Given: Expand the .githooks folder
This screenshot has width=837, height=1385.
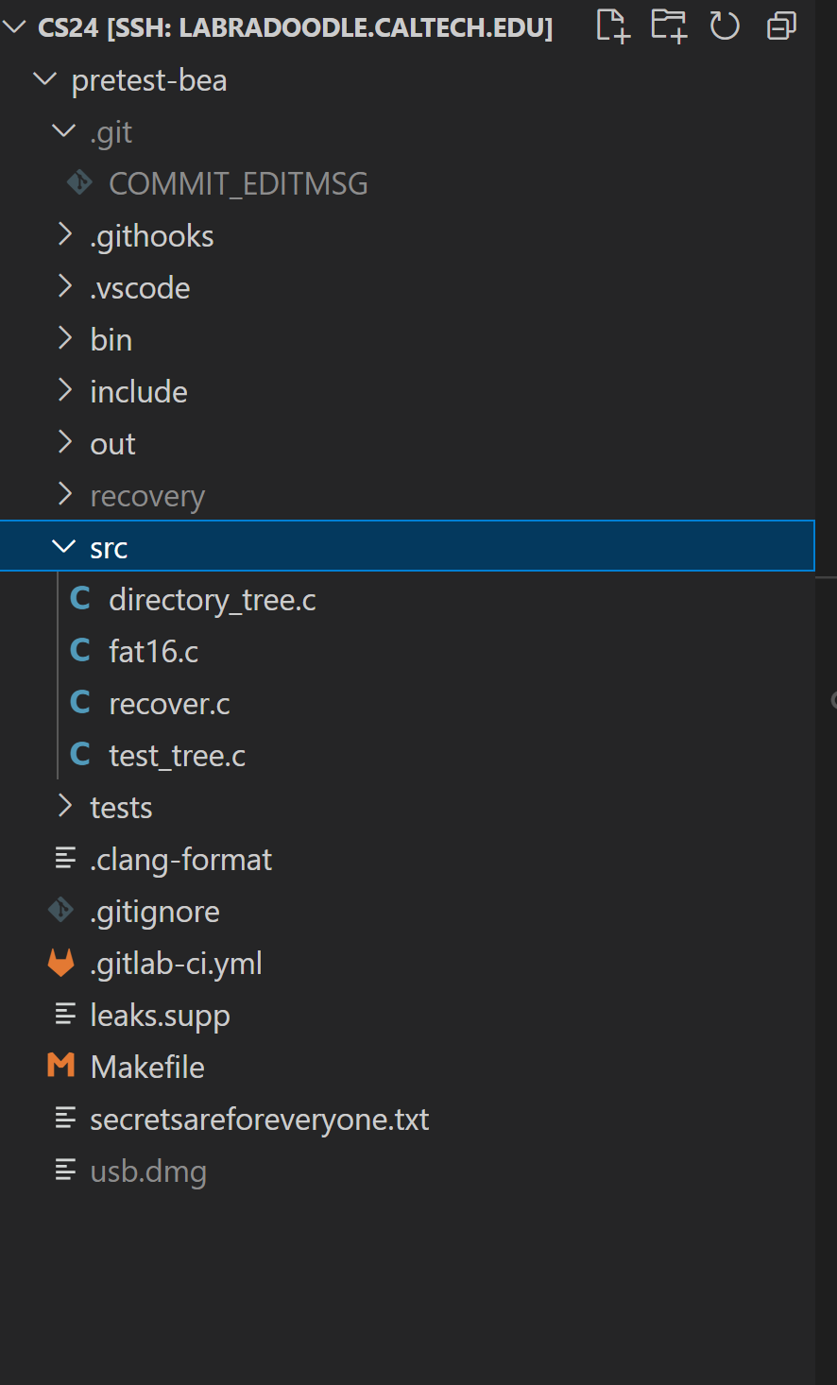Looking at the screenshot, I should [x=65, y=234].
